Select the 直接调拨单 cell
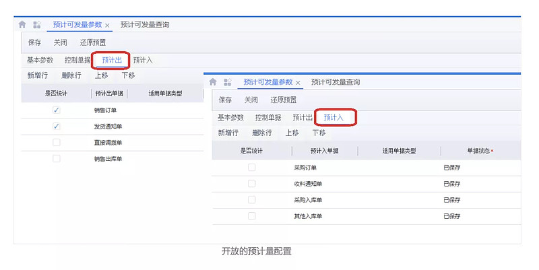The height and width of the screenshot is (270, 539). tap(108, 143)
